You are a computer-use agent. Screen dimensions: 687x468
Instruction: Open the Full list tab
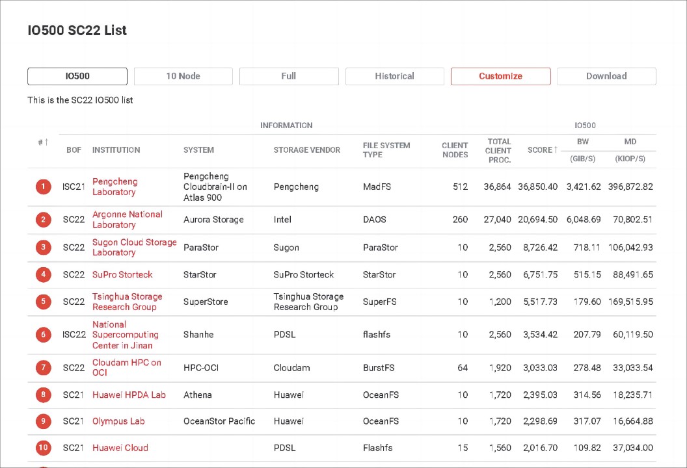(x=289, y=76)
